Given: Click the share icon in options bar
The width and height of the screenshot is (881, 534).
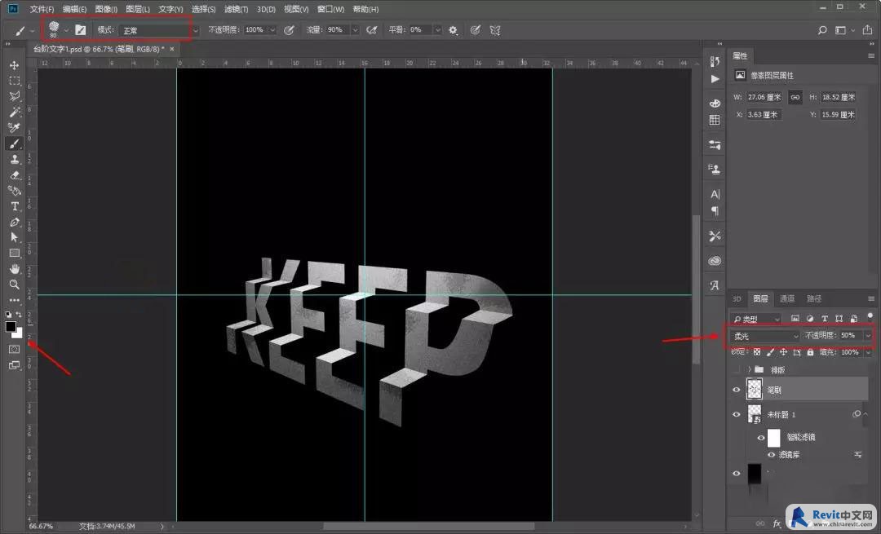Looking at the screenshot, I should (x=867, y=30).
